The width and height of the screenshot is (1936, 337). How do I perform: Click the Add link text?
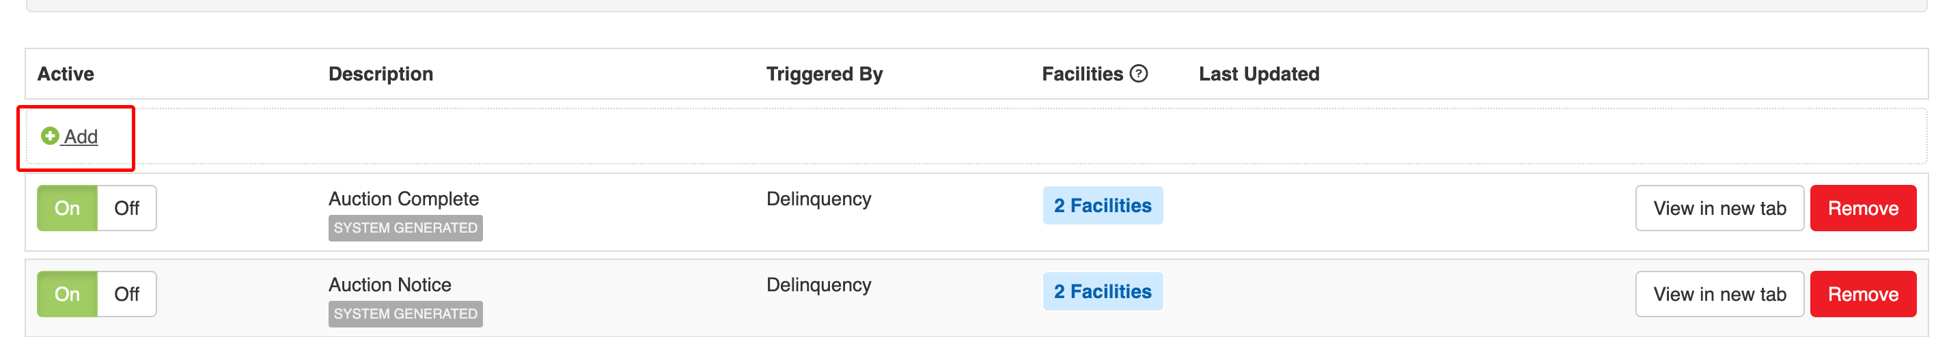[81, 136]
